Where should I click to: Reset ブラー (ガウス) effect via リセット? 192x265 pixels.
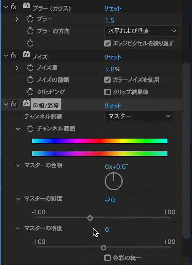pyautogui.click(x=113, y=8)
